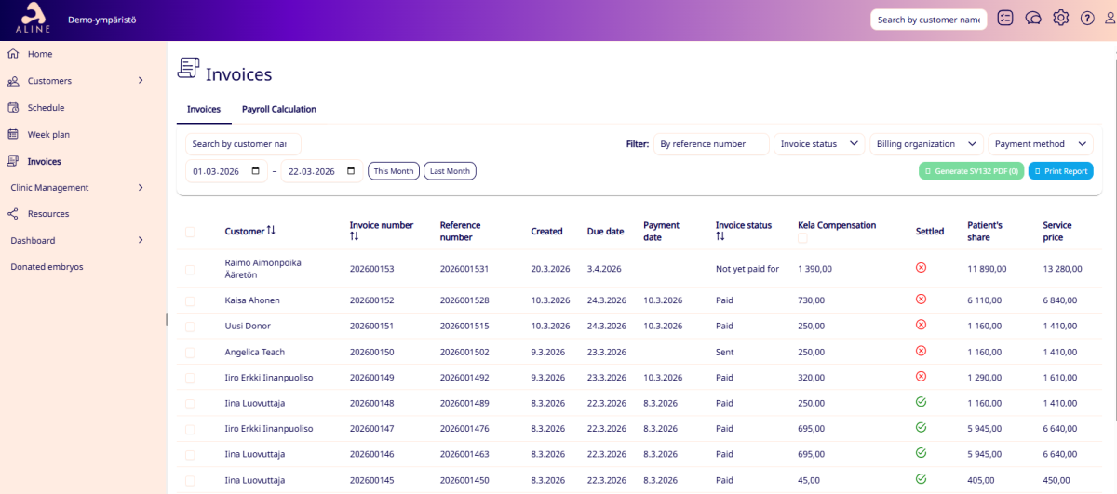Sort table by Customer column arrows
This screenshot has height=494, width=1117.
pyautogui.click(x=271, y=231)
